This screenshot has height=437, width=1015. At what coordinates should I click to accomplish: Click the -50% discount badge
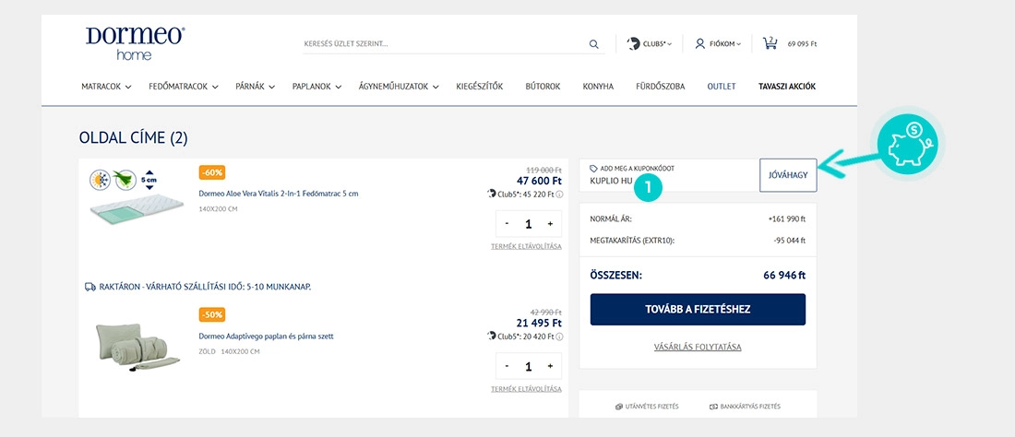(x=212, y=314)
